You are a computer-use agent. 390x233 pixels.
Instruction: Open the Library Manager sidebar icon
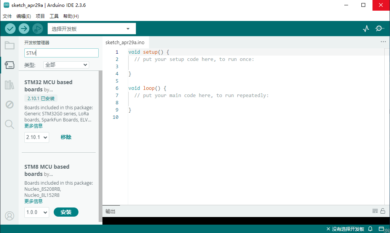click(x=10, y=85)
